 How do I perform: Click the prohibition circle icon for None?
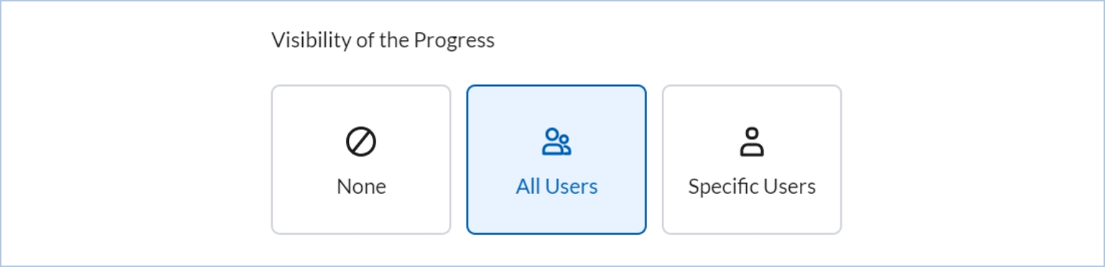pyautogui.click(x=361, y=142)
